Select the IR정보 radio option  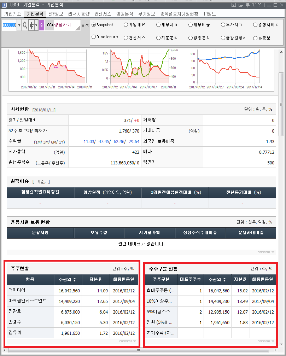tap(255, 38)
